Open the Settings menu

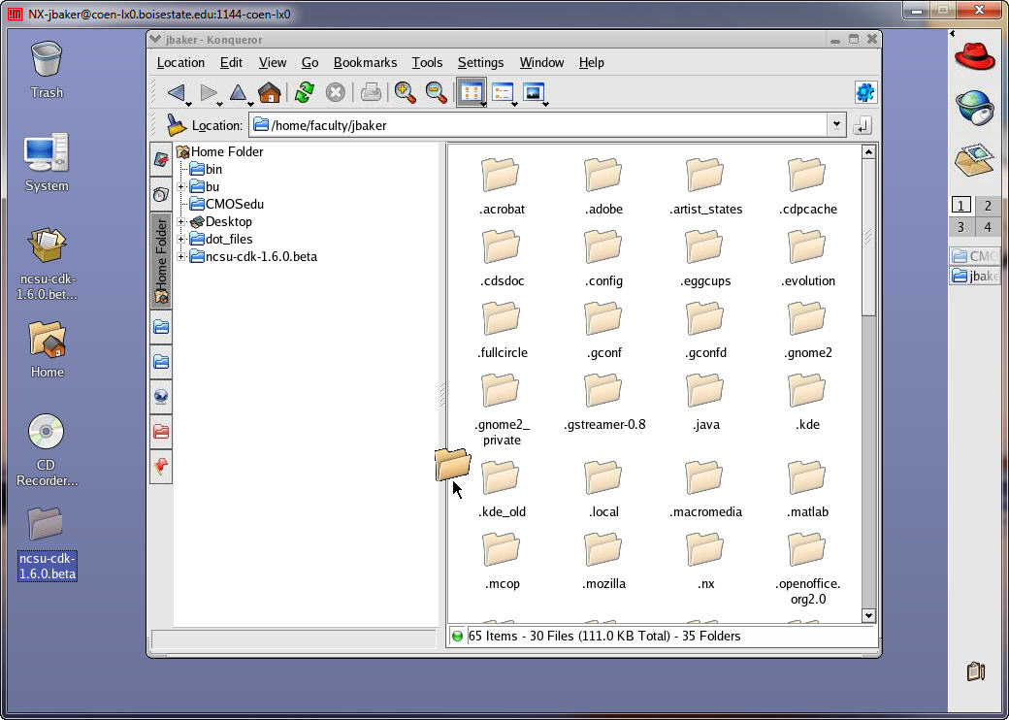tap(480, 62)
